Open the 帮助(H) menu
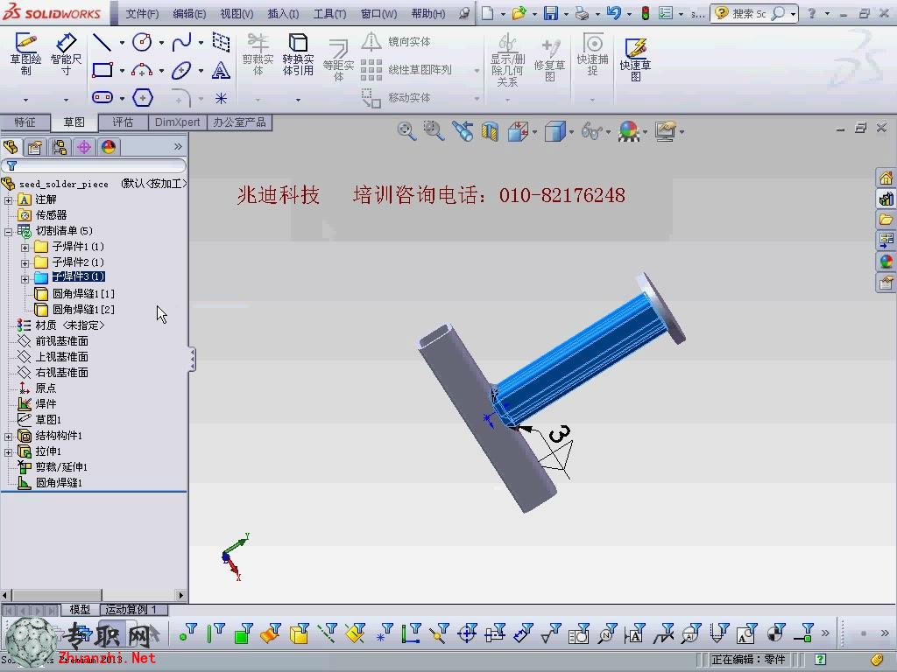The width and height of the screenshot is (897, 672). click(427, 13)
